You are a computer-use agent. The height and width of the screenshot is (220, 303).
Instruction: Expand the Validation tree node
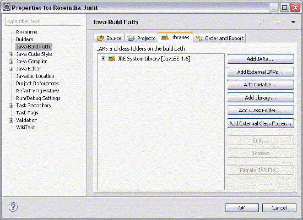coord(11,120)
